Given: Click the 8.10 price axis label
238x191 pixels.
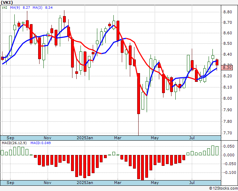Looking at the screenshot, I should 228,87.
